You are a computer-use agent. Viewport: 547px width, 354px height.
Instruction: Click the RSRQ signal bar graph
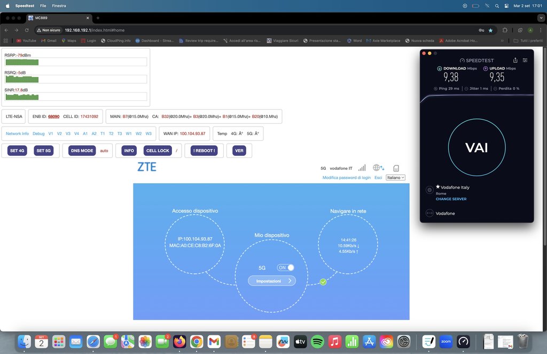76,79
